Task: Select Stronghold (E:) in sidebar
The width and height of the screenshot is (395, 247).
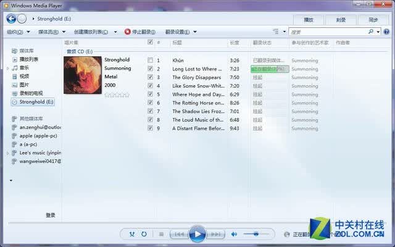Action: (33, 102)
